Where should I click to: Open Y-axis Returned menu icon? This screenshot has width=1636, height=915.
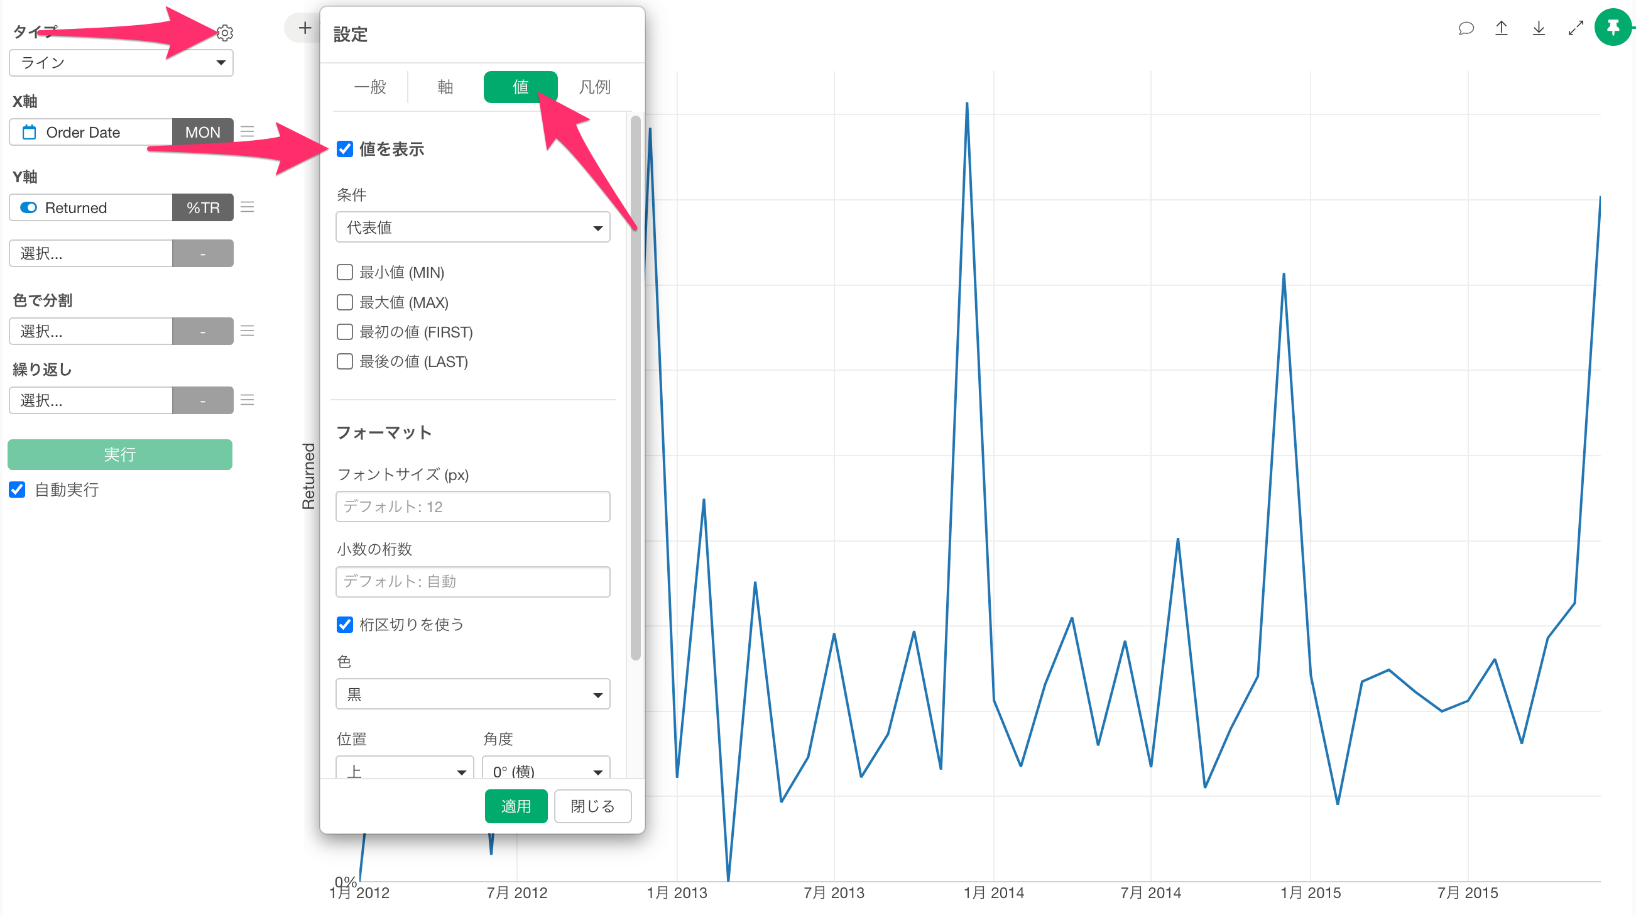pyautogui.click(x=248, y=207)
